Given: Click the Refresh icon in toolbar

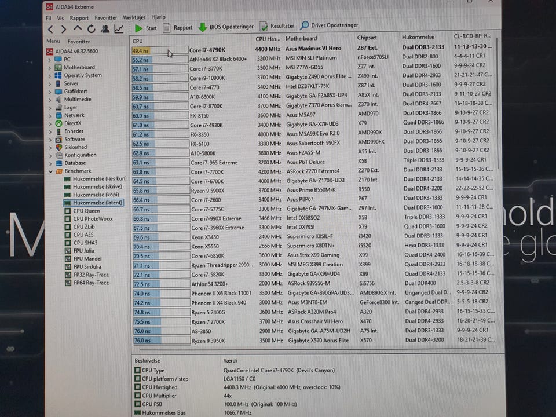Looking at the screenshot, I should 91,29.
